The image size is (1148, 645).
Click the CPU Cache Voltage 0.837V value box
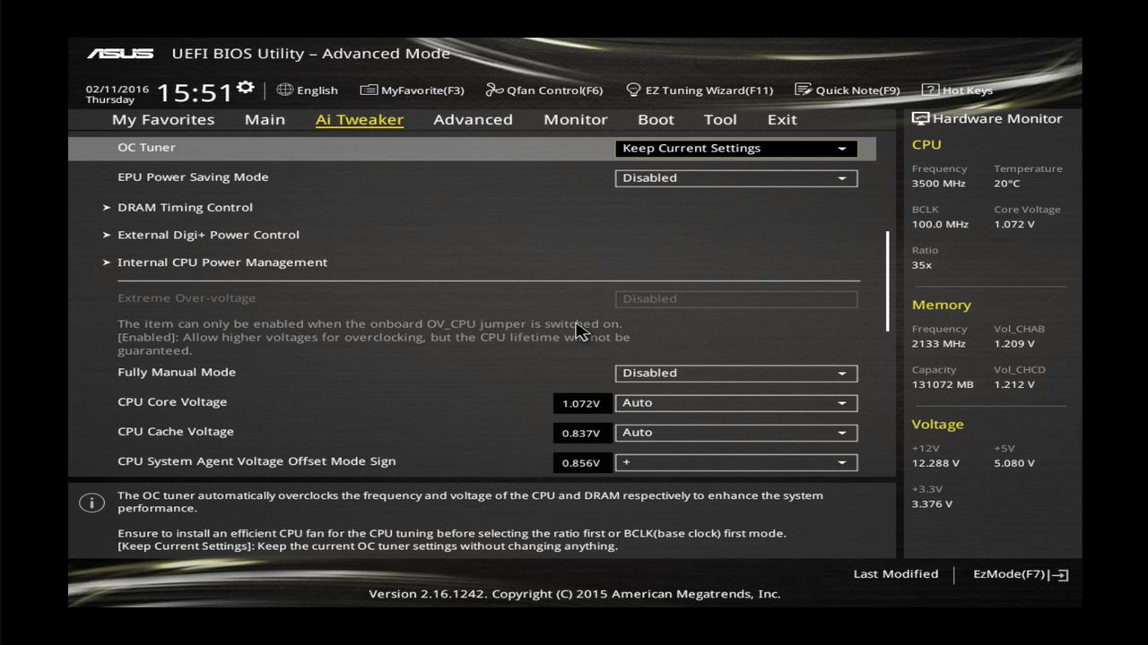(582, 433)
